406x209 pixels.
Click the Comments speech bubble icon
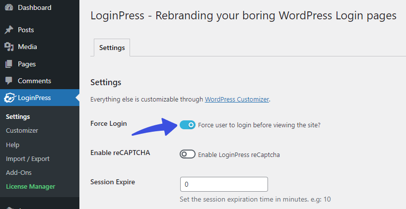9,81
